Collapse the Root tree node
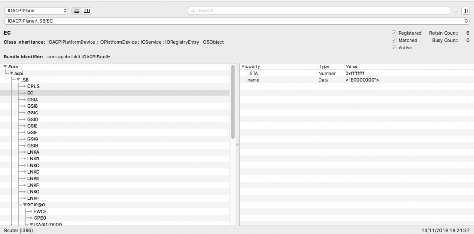 pyautogui.click(x=5, y=66)
